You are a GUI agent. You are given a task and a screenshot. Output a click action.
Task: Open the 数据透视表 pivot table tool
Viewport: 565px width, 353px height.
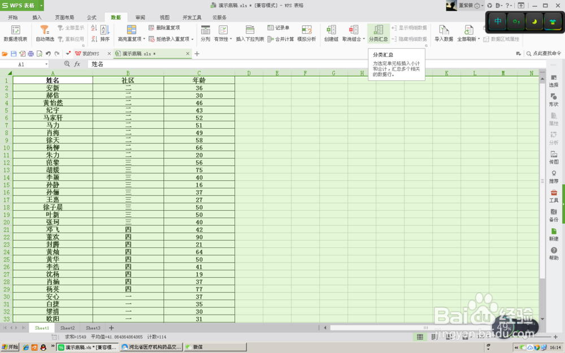pos(15,33)
